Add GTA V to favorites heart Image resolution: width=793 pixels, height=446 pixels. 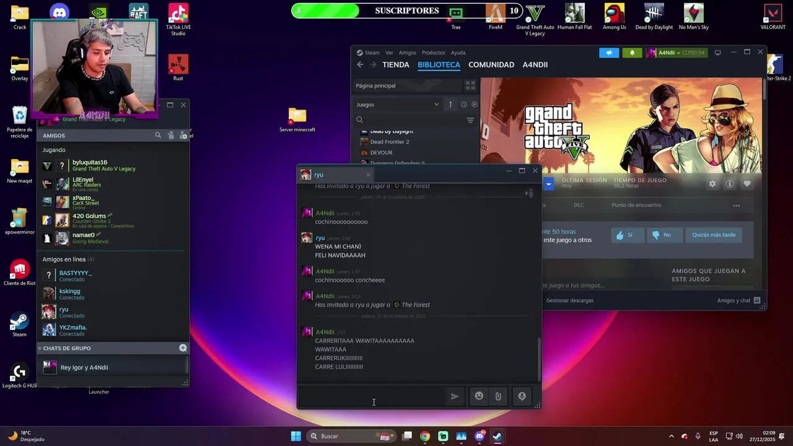[x=747, y=184]
